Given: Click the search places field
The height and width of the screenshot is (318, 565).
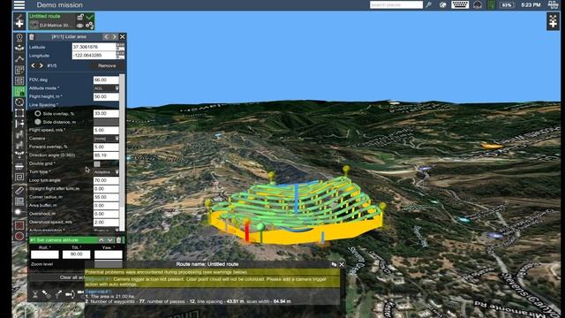Looking at the screenshot, I should 396,4.
